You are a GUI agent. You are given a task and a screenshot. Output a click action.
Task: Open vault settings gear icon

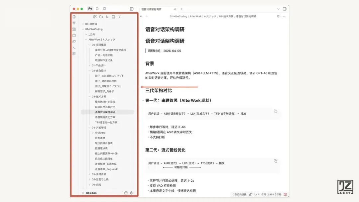pos(132,193)
